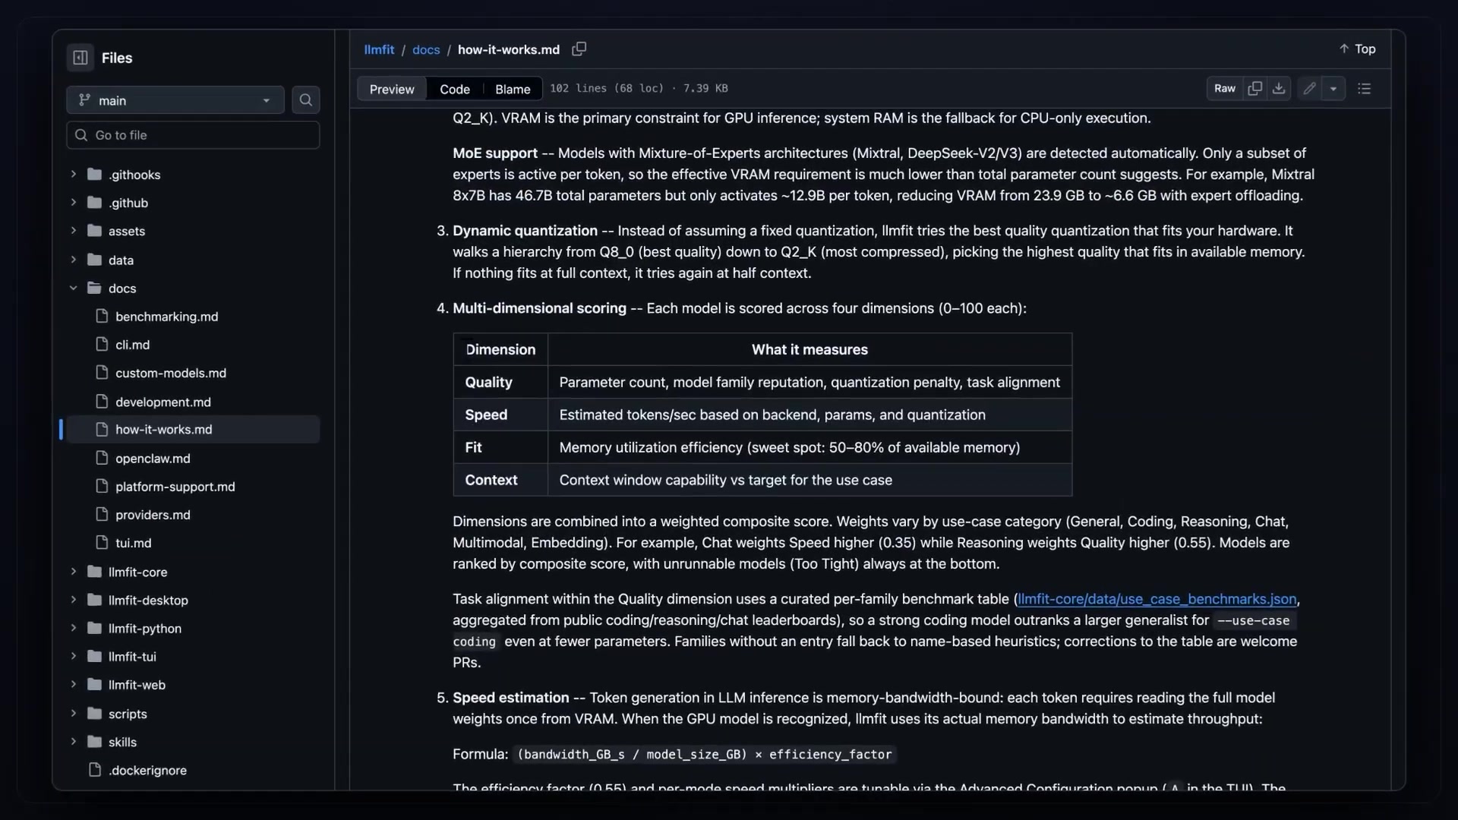Click the scripts folder icon

click(94, 714)
